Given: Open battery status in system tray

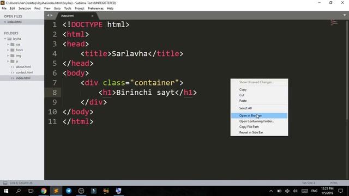Looking at the screenshot, I should pos(279,191).
